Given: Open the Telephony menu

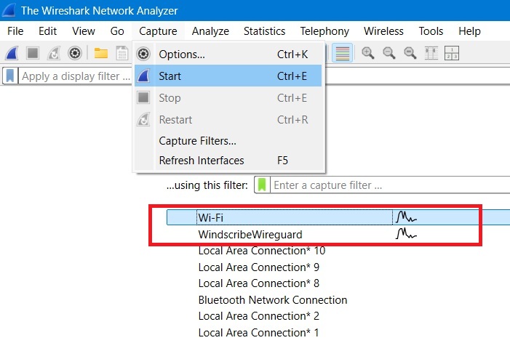Looking at the screenshot, I should point(324,31).
